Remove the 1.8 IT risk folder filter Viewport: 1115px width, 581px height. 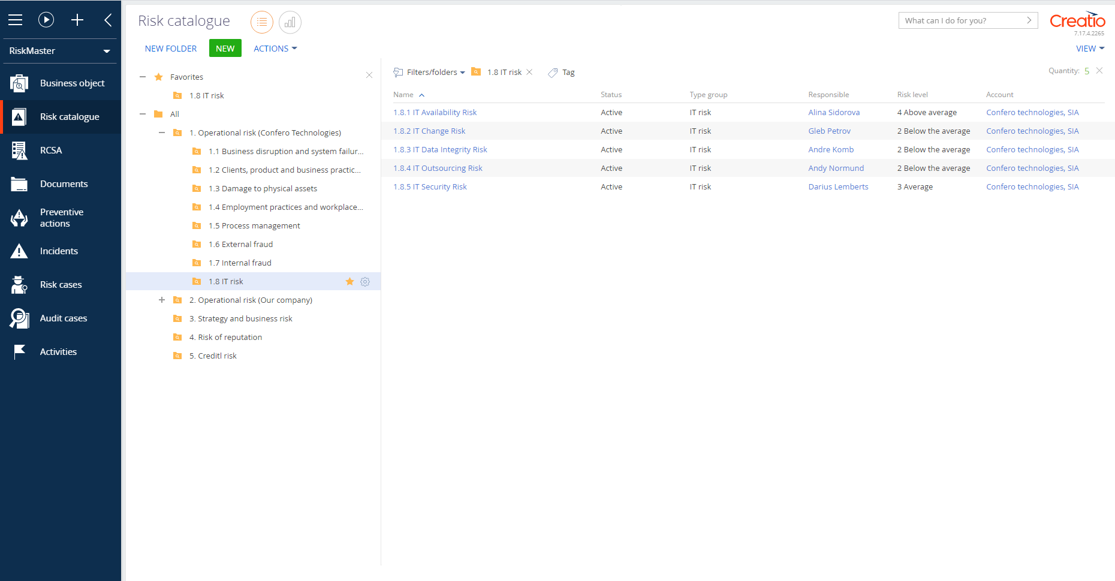pos(529,72)
